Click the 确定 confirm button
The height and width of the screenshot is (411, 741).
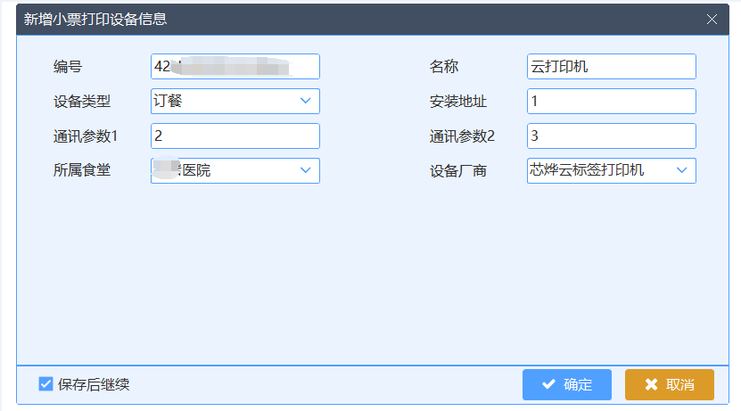click(x=567, y=384)
